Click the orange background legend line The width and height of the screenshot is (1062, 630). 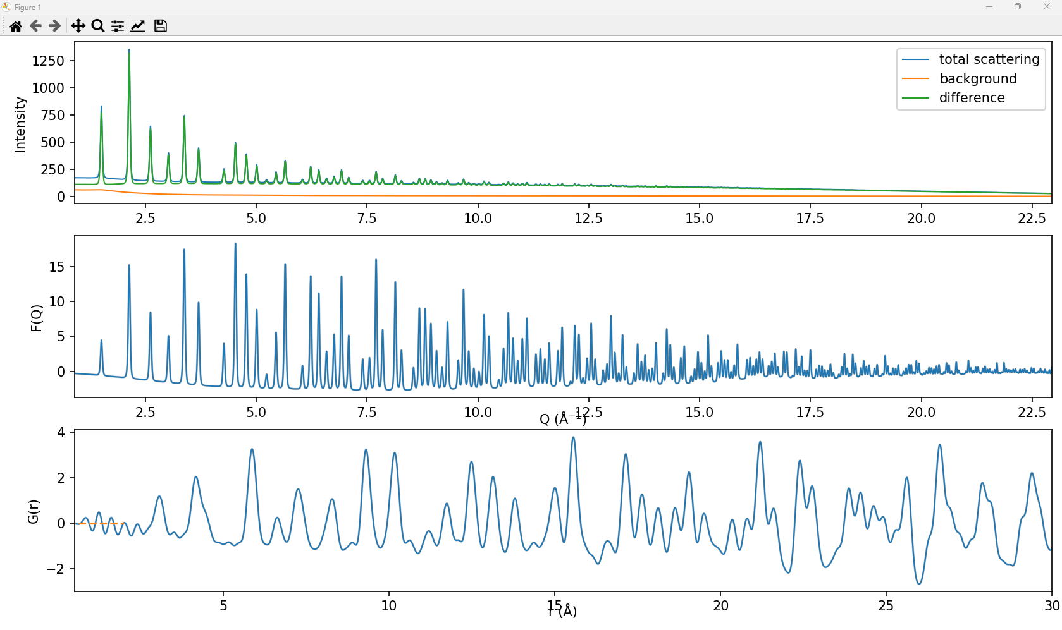pyautogui.click(x=915, y=79)
